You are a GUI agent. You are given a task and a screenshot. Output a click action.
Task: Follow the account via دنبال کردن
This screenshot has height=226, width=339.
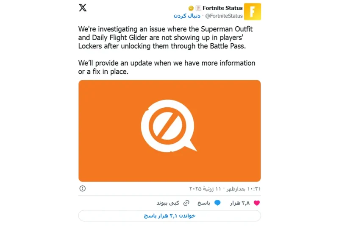tap(187, 16)
